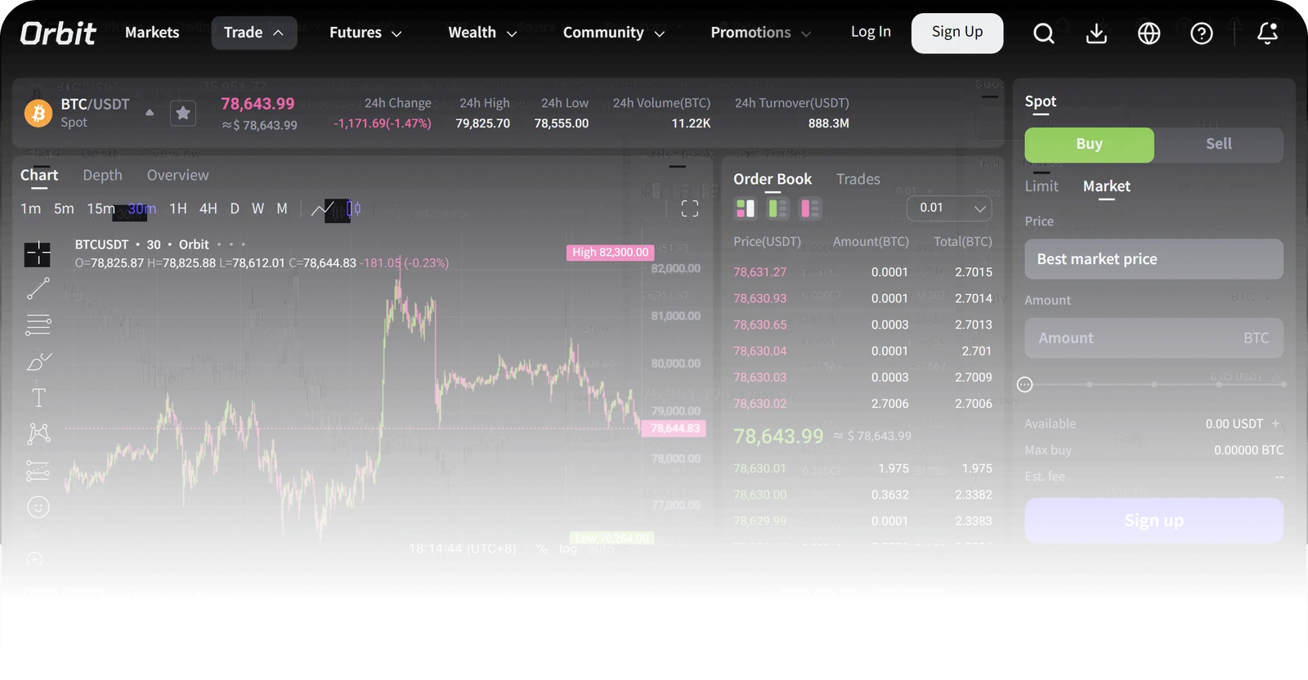Add BTC/USDT to favorites with the star
This screenshot has width=1308, height=680.
[x=183, y=113]
